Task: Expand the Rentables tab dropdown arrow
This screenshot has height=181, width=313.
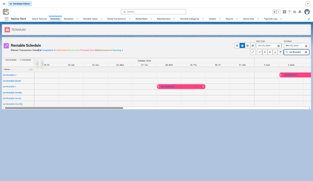Action: point(77,19)
